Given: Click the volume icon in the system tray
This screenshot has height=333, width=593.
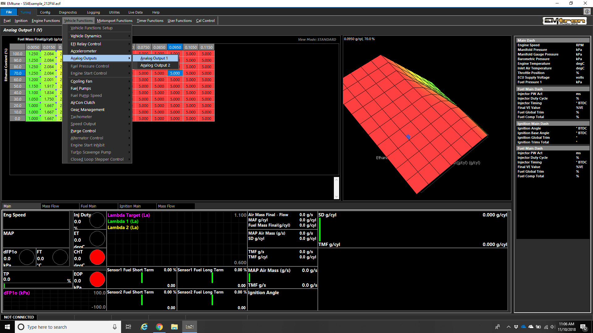Looking at the screenshot, I should (553, 327).
